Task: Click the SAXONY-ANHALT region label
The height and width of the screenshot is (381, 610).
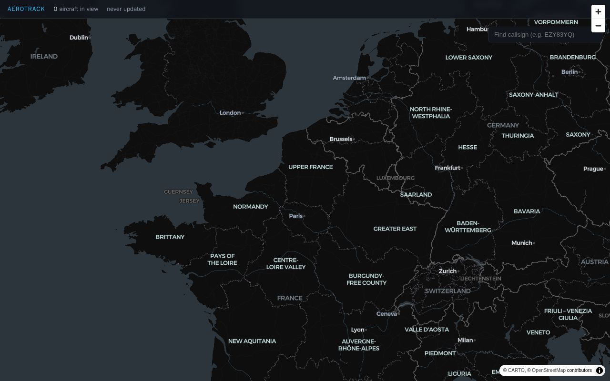Action: (x=534, y=94)
